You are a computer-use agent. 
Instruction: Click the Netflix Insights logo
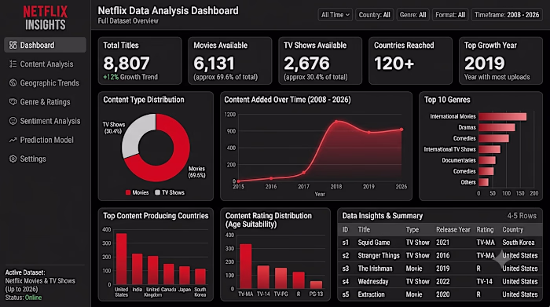pos(46,18)
